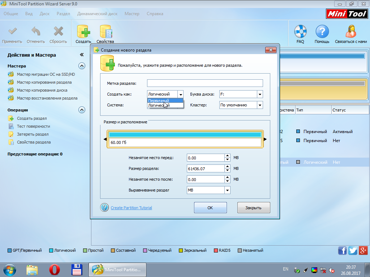Viewport: 370px width, 277px height.
Task: Click the muted volume tray icon
Action: [332, 270]
